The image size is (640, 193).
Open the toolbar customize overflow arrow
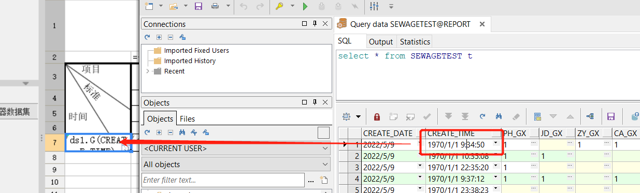(x=391, y=6)
